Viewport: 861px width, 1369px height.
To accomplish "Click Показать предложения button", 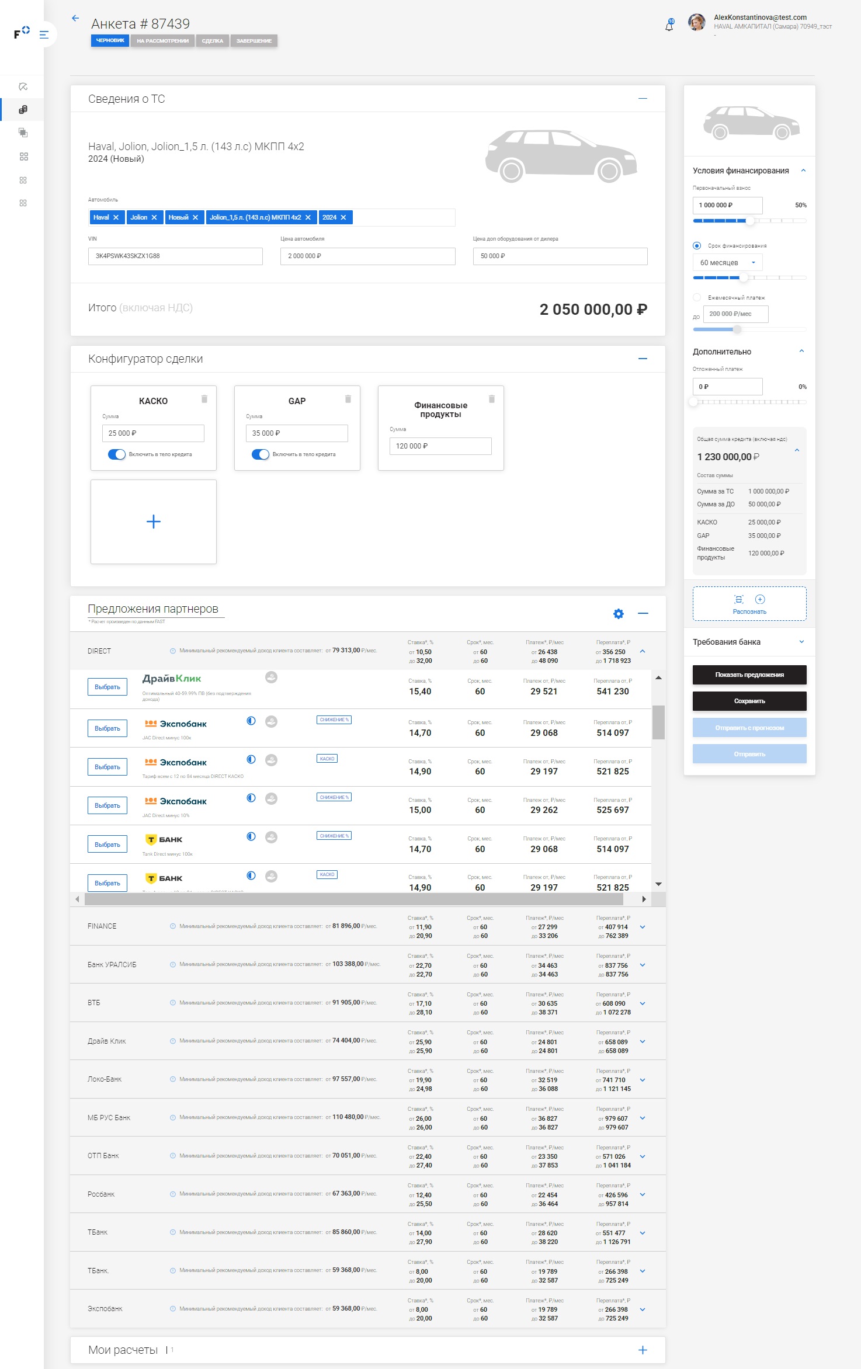I will coord(749,675).
